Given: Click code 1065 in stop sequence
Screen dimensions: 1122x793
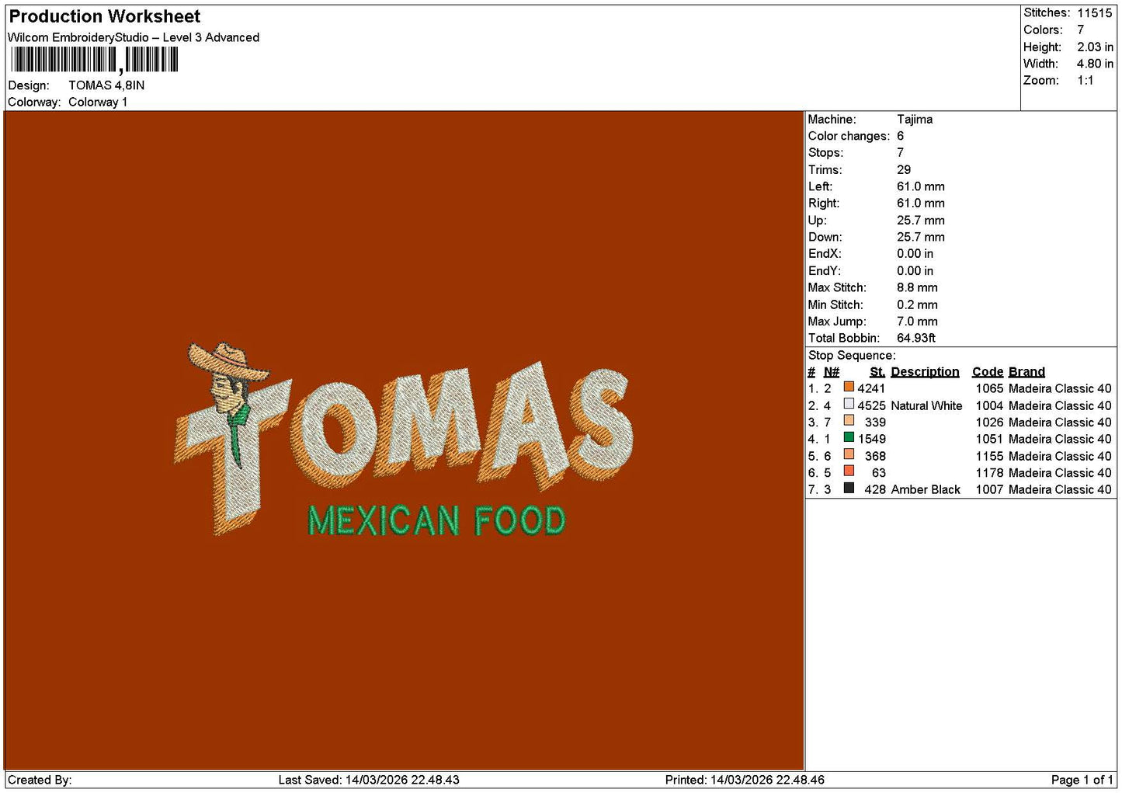Looking at the screenshot, I should 989,388.
